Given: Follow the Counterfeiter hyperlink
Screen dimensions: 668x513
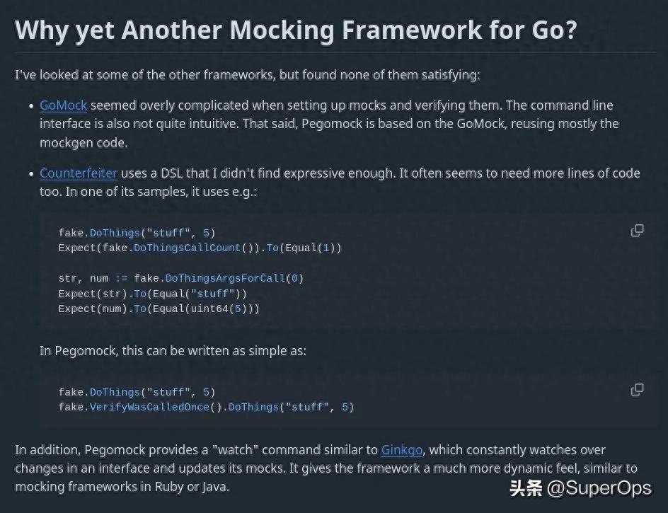Looking at the screenshot, I should (78, 173).
